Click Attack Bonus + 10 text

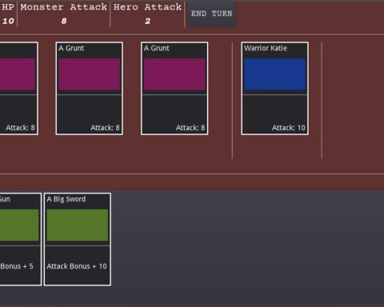coord(77,266)
